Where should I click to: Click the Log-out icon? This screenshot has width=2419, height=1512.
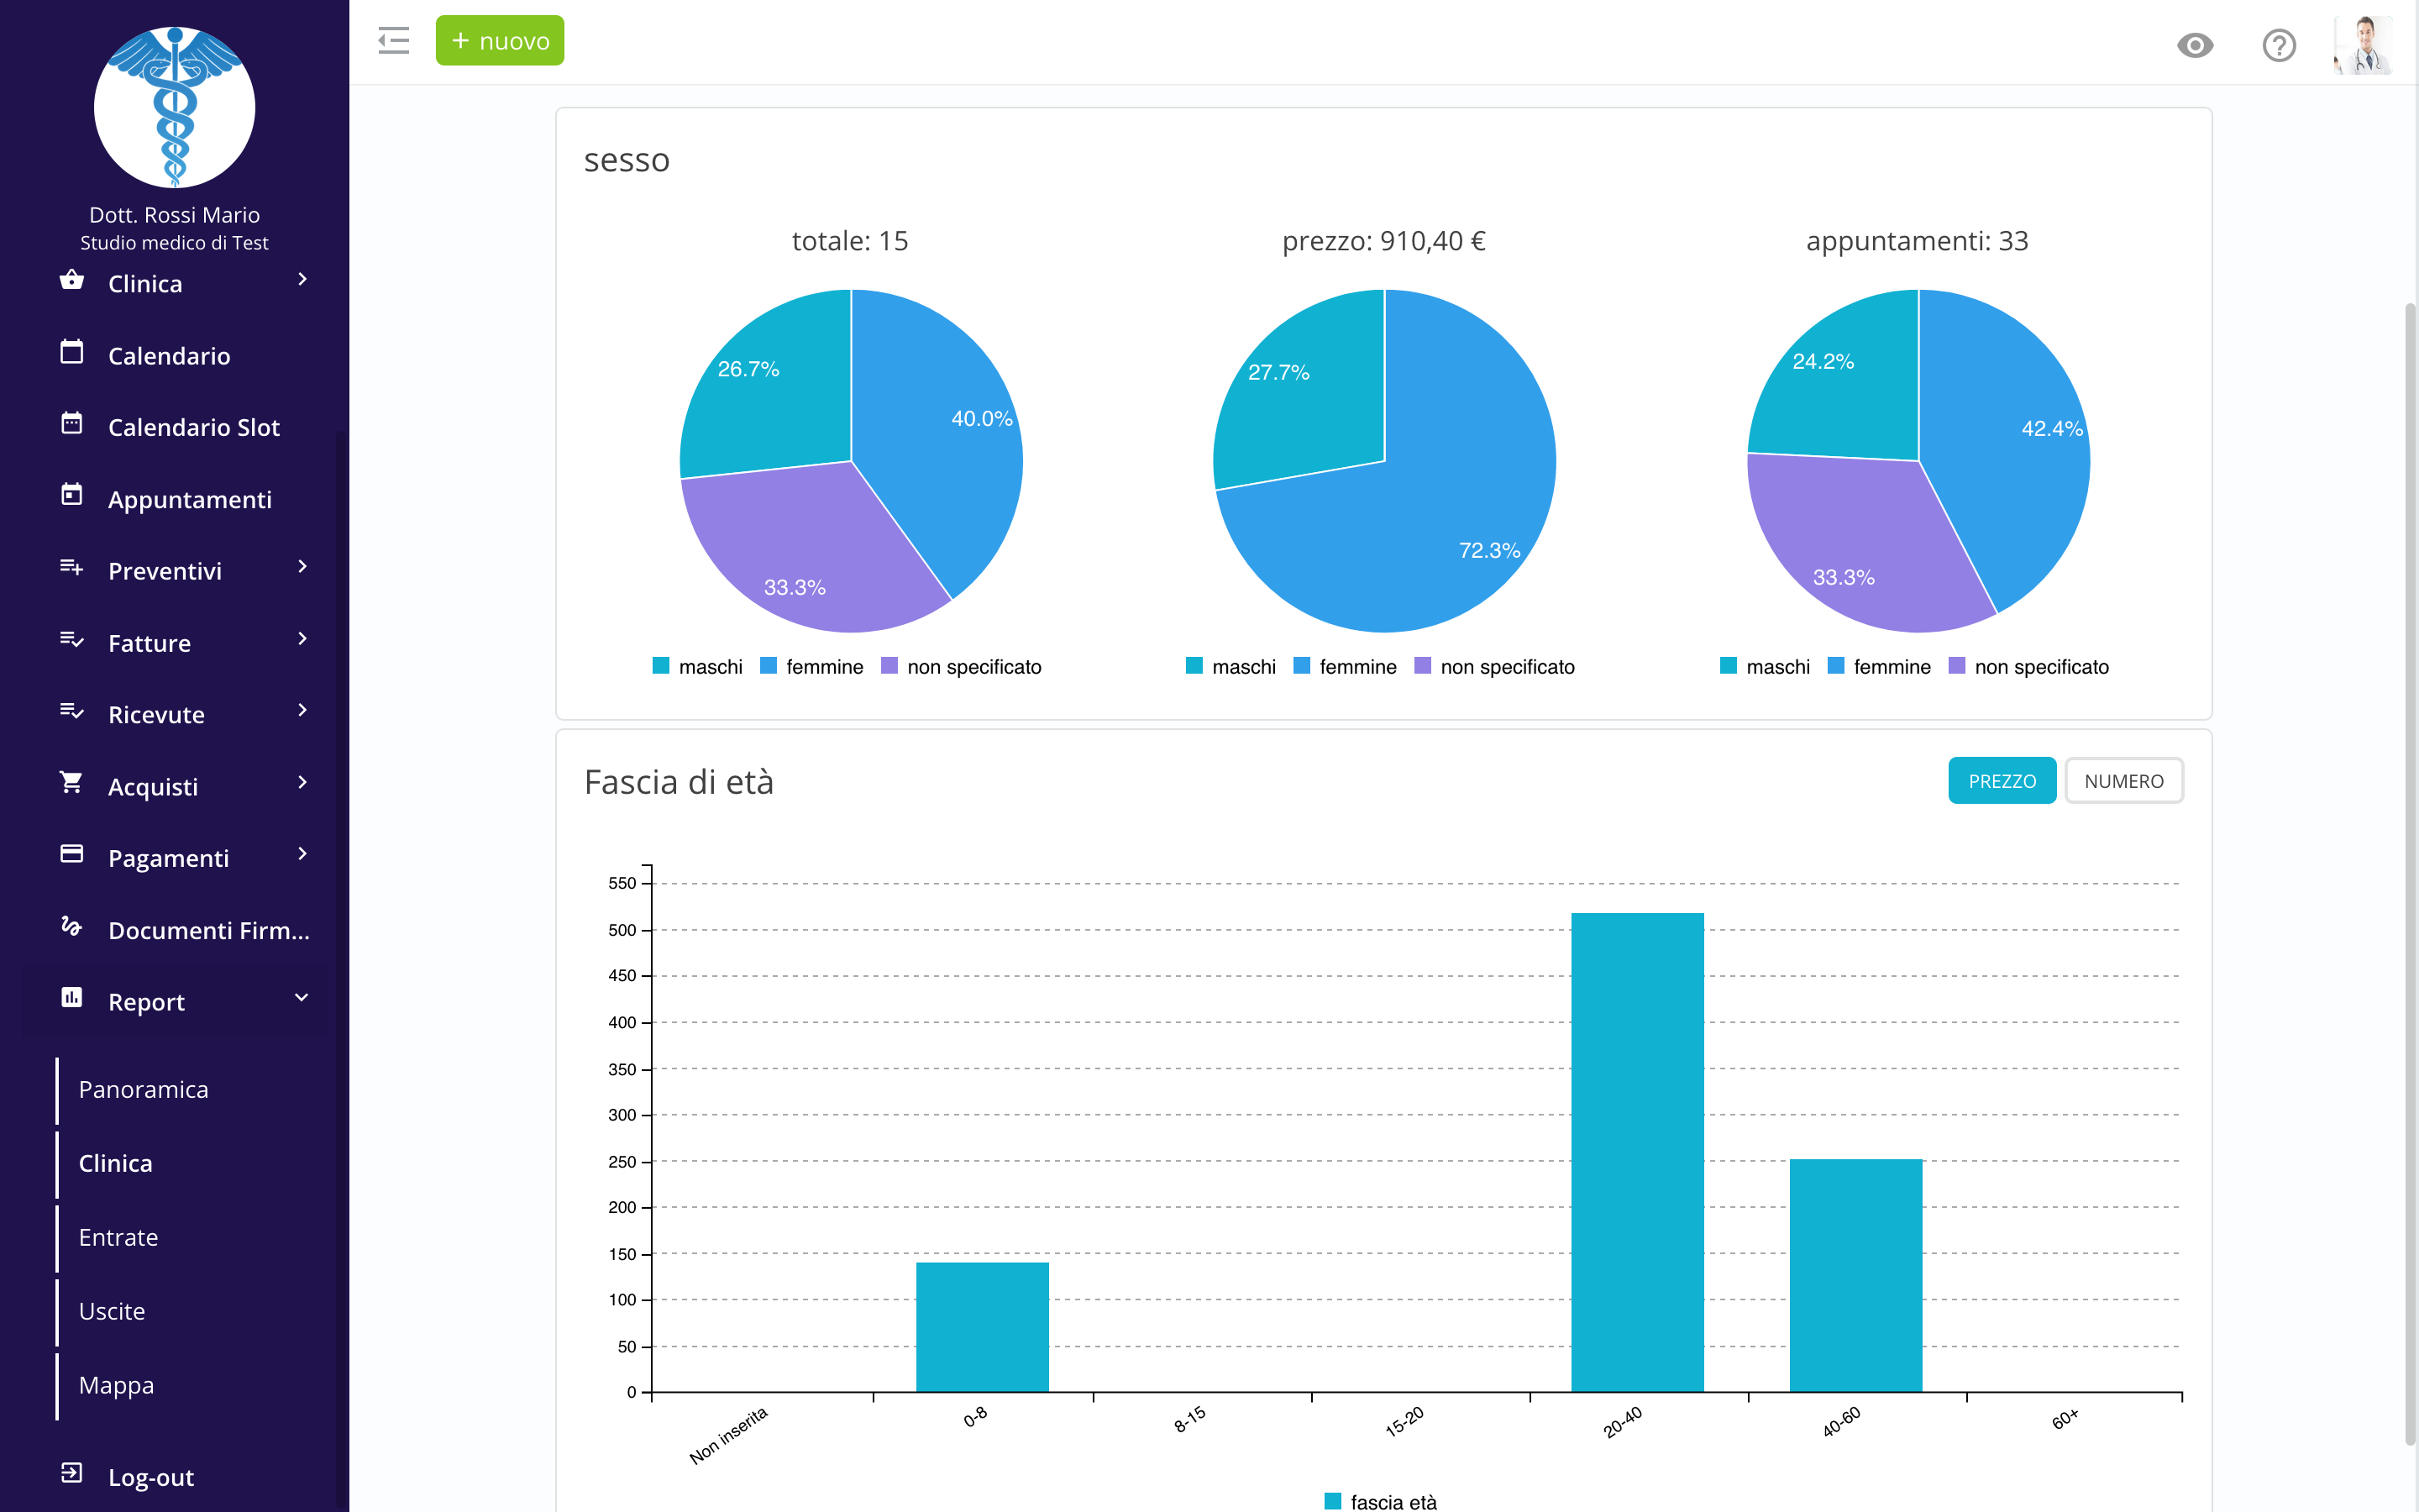coord(72,1473)
